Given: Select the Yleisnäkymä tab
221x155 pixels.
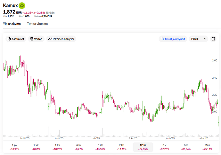Looking at the screenshot, I should point(12,24).
